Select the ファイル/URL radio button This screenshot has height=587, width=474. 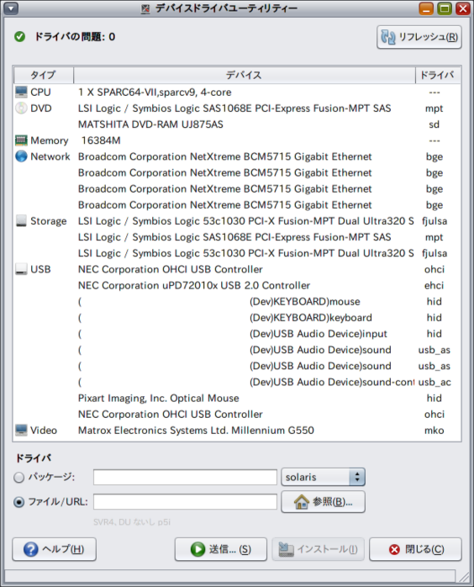tap(19, 502)
